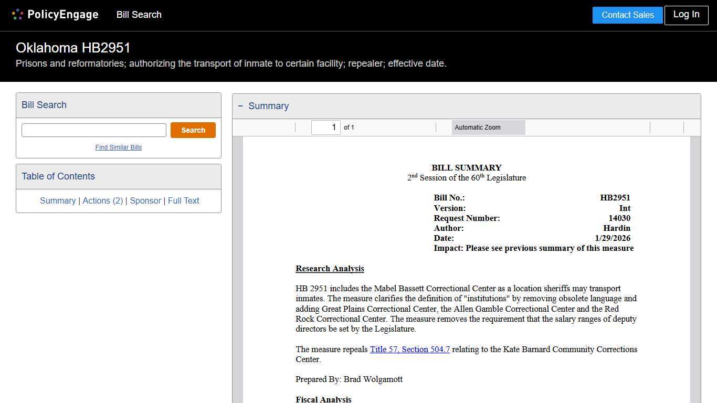Screen dimensions: 717x403
Task: Click the PolicyEngage colored dots logo
Action: coord(17,15)
